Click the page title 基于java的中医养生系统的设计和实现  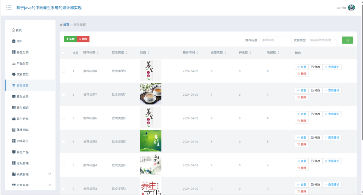49,8
